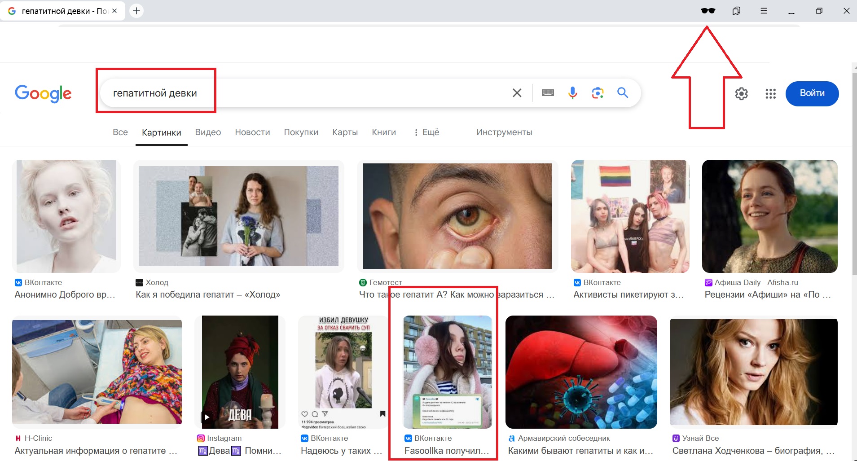Image resolution: width=857 pixels, height=461 pixels.
Task: Open the yellow eye hepatitis A thumbnail
Action: coord(457,216)
